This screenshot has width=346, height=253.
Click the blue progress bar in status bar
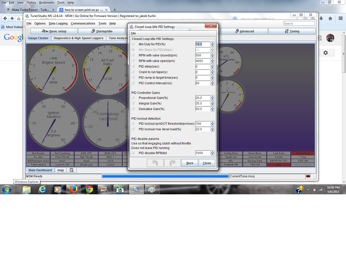pyautogui.click(x=165, y=176)
